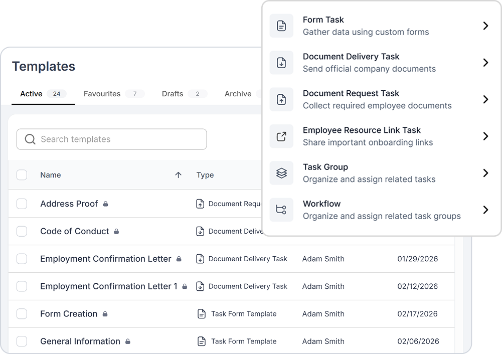Select the Employment Confirmation Letter checkbox
The image size is (502, 354).
tap(22, 259)
